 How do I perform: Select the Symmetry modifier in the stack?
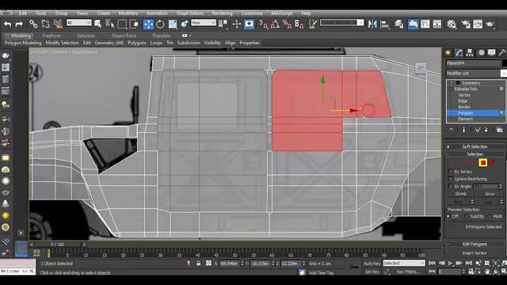point(471,83)
